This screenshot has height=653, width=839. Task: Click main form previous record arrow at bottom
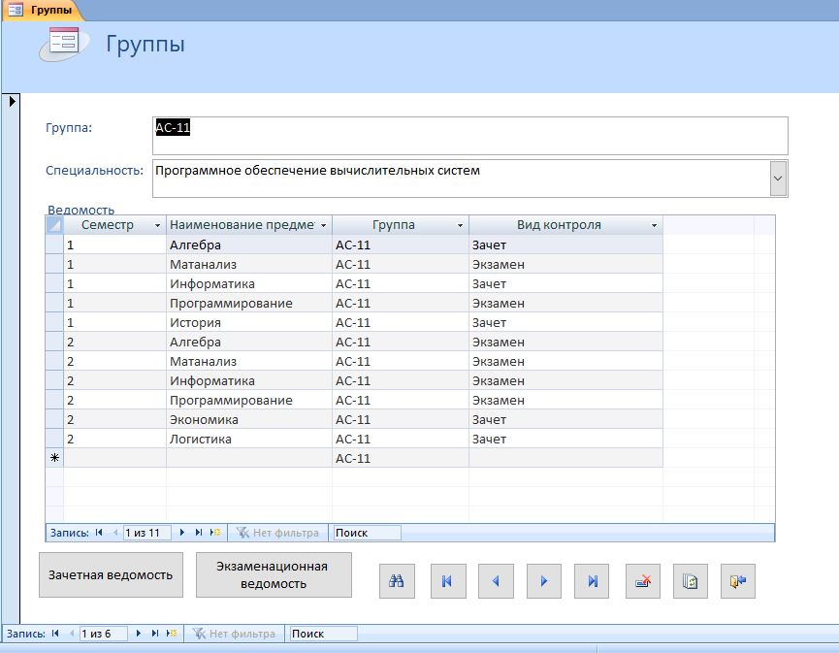(71, 634)
